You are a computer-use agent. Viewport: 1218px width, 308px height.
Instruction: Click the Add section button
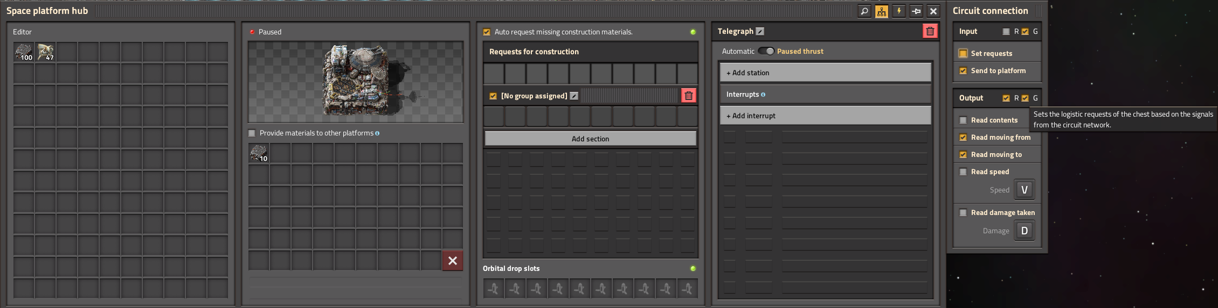591,139
